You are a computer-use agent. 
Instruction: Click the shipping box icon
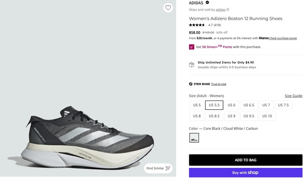192,65
